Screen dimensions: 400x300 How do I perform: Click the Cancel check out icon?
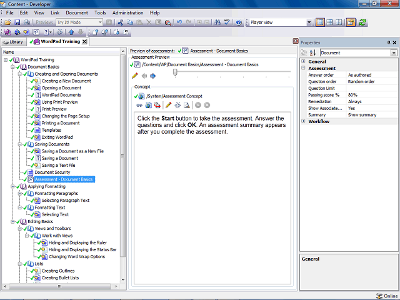click(x=126, y=32)
